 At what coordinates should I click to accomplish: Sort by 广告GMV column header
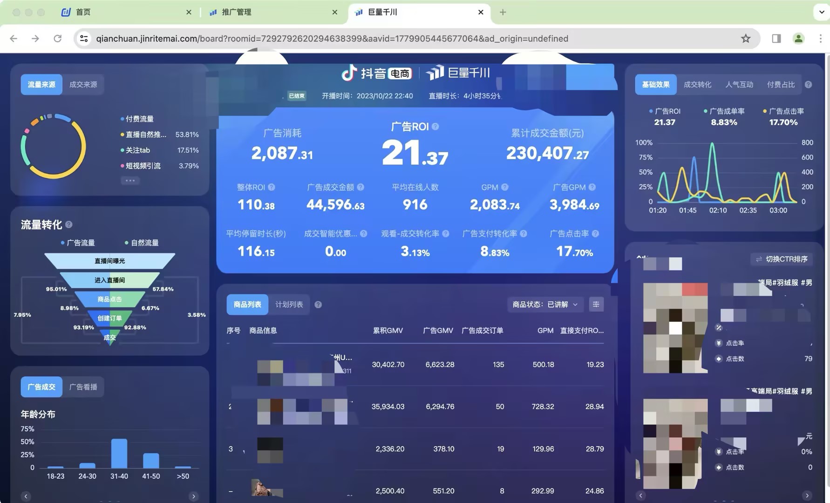pos(438,331)
